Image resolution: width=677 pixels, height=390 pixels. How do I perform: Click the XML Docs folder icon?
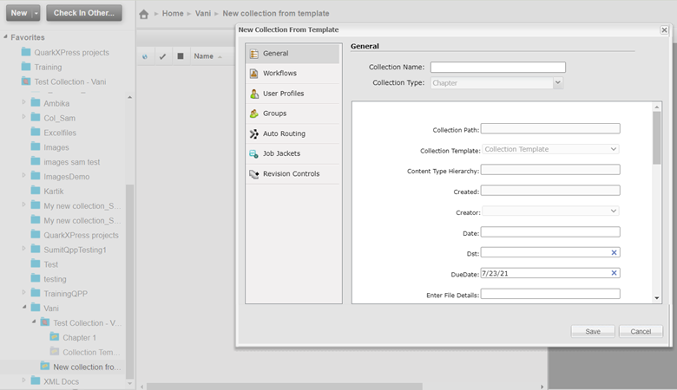point(36,381)
